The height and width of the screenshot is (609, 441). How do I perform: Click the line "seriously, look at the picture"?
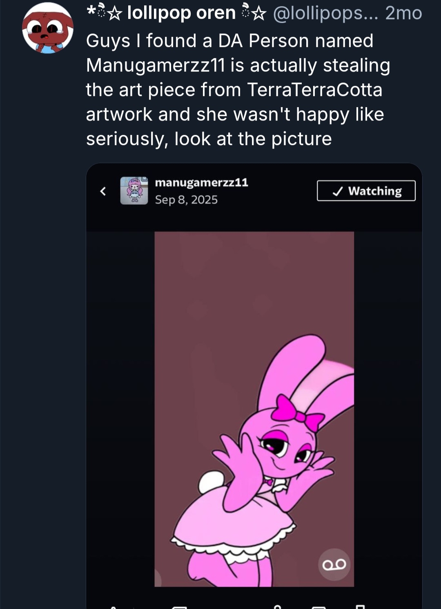[x=209, y=139]
